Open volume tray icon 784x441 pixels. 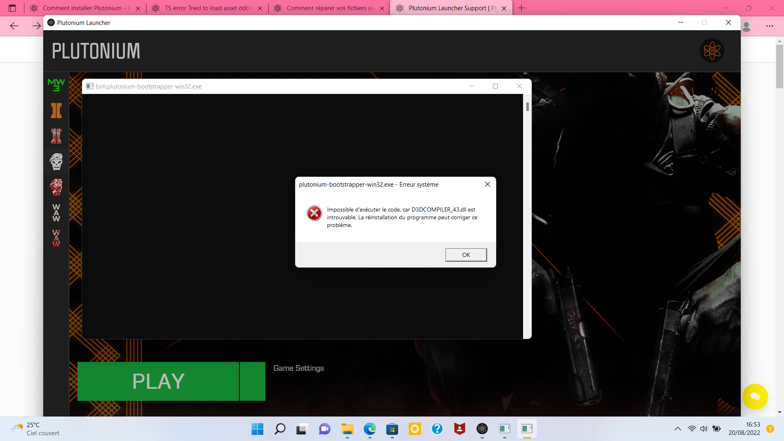click(x=704, y=429)
